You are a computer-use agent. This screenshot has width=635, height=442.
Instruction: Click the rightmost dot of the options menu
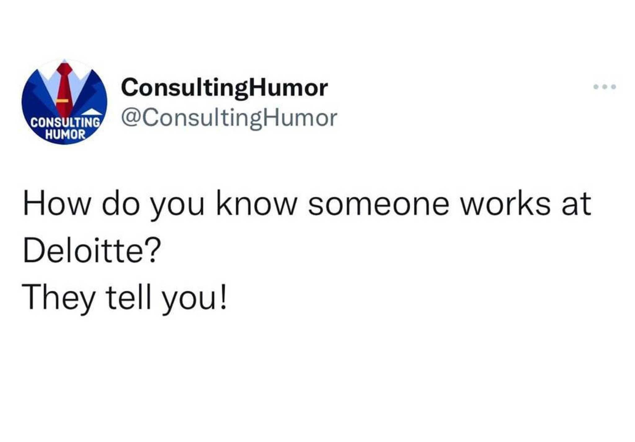(x=613, y=87)
